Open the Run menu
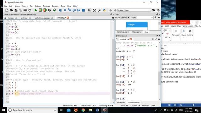Viewport: 201px width, 113px height. pos(31,6)
